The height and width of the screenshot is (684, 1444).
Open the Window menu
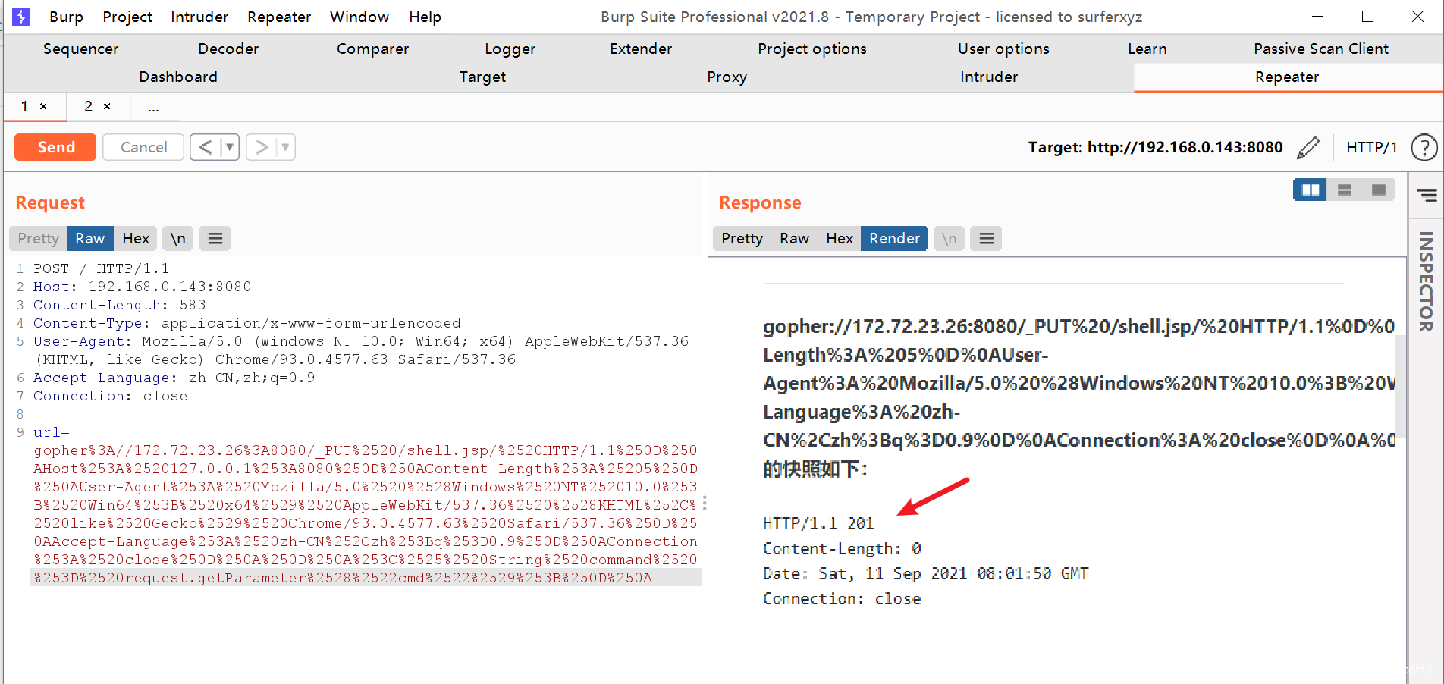coord(359,17)
